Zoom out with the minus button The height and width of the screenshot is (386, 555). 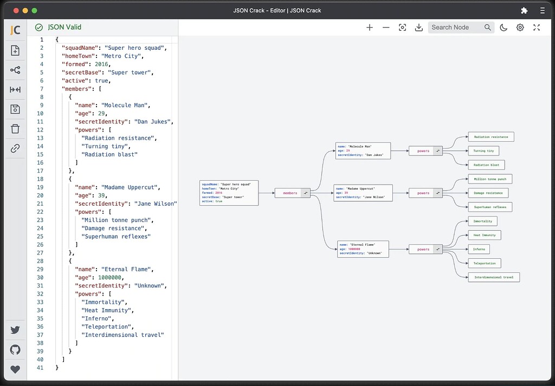pos(386,27)
